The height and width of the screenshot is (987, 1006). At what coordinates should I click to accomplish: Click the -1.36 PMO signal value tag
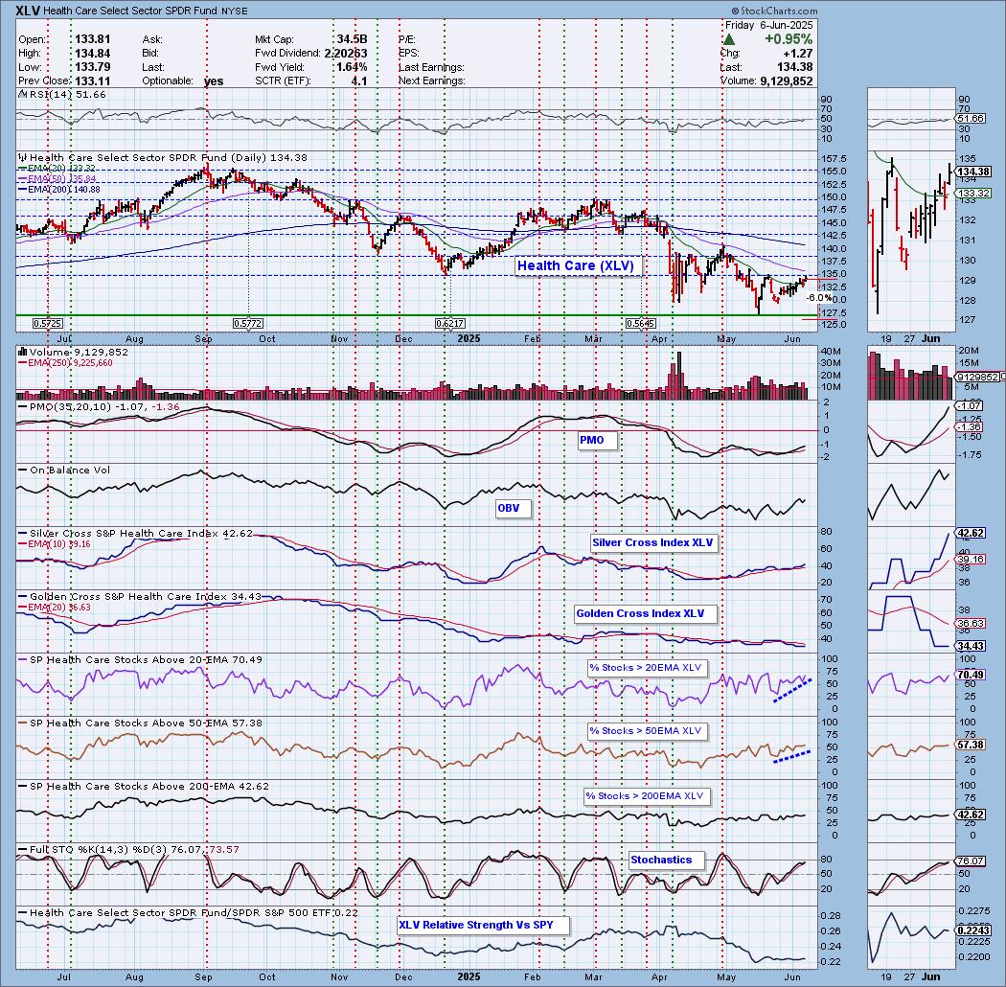point(970,426)
